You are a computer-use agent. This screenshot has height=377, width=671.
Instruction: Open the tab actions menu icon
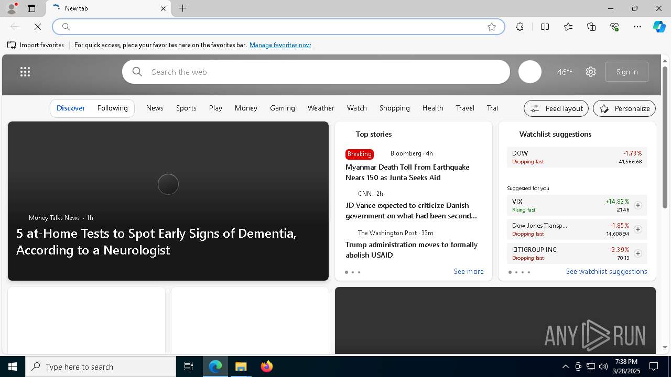click(31, 8)
